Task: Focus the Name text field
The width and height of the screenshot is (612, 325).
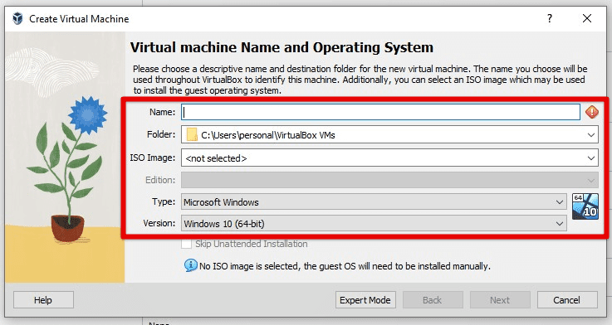Action: coord(380,112)
